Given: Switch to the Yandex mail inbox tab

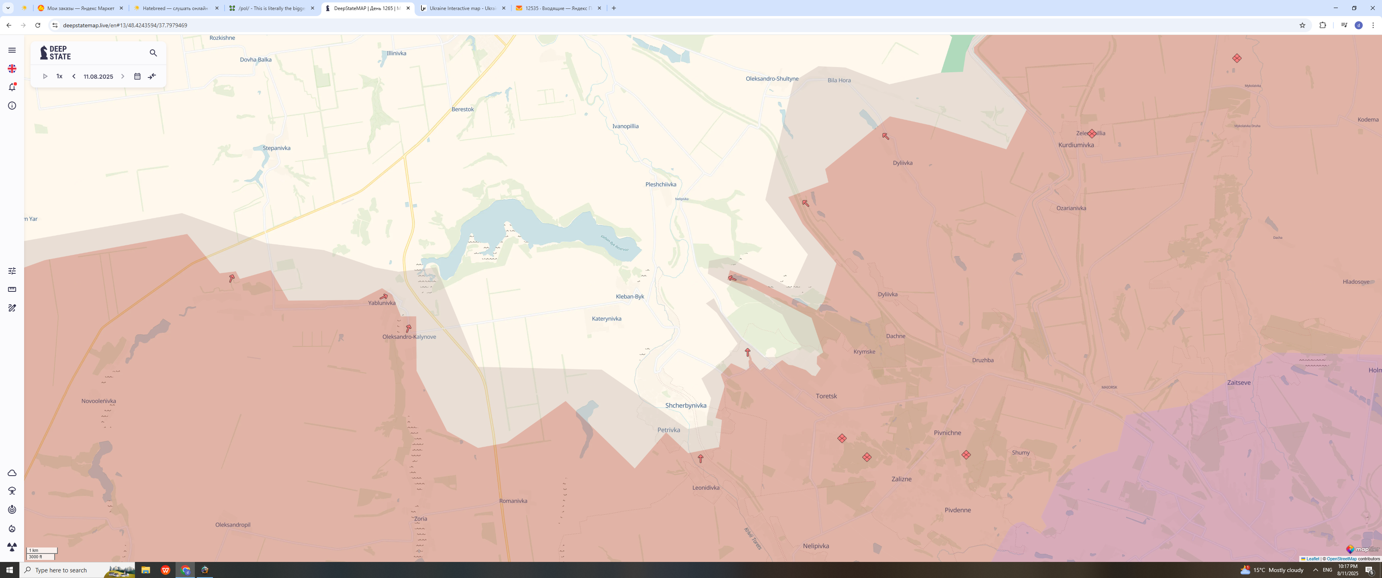Looking at the screenshot, I should pos(558,8).
